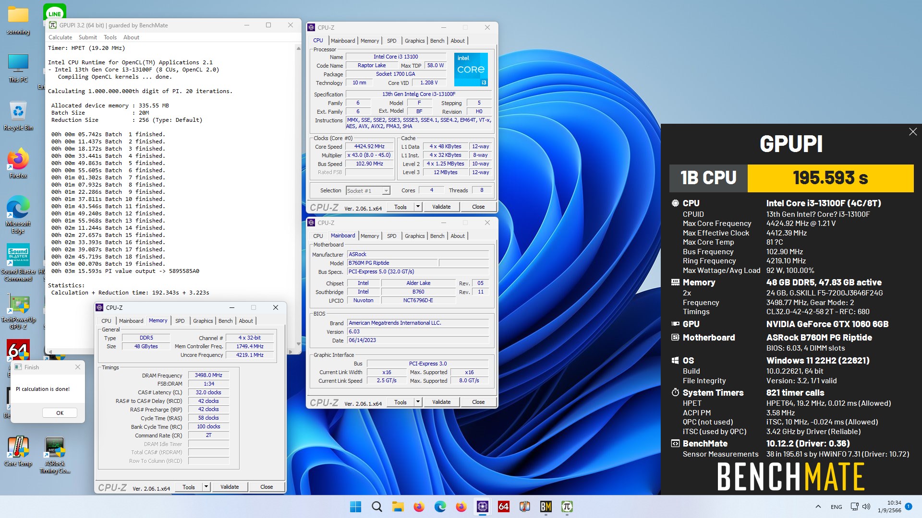Click the 195.593 s score banner
Image resolution: width=922 pixels, height=518 pixels.
[830, 178]
